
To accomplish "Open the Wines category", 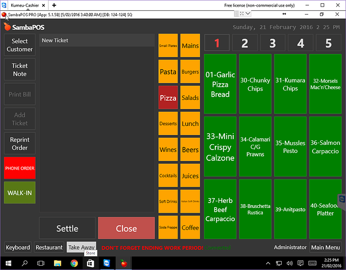I will tap(168, 150).
